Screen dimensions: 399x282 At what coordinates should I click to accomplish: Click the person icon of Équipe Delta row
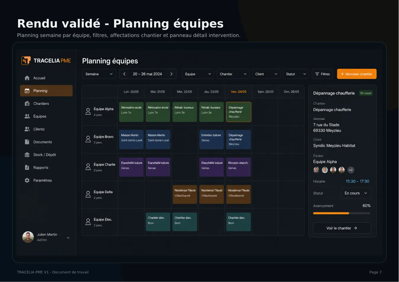point(88,194)
